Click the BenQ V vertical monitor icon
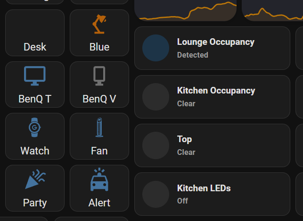303x221 pixels. (99, 76)
